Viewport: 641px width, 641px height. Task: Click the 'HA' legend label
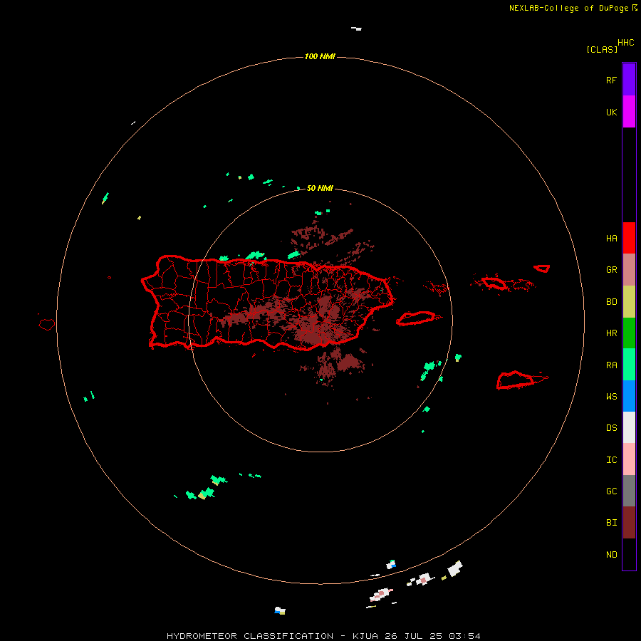pos(612,238)
